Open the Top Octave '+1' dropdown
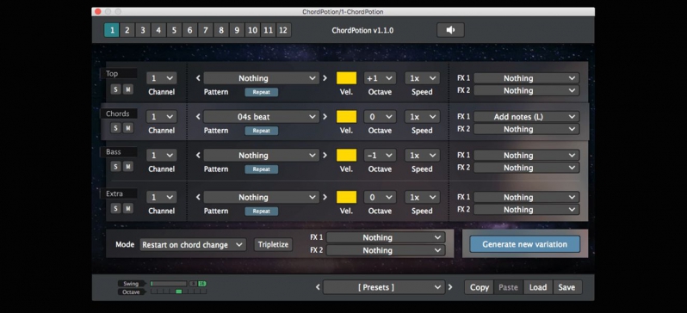The image size is (687, 313). coord(380,78)
